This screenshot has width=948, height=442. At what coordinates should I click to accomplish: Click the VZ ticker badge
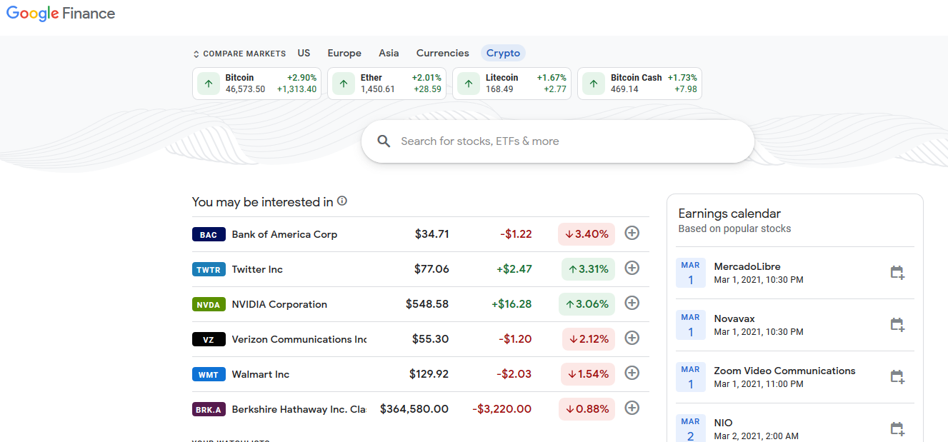(x=209, y=339)
